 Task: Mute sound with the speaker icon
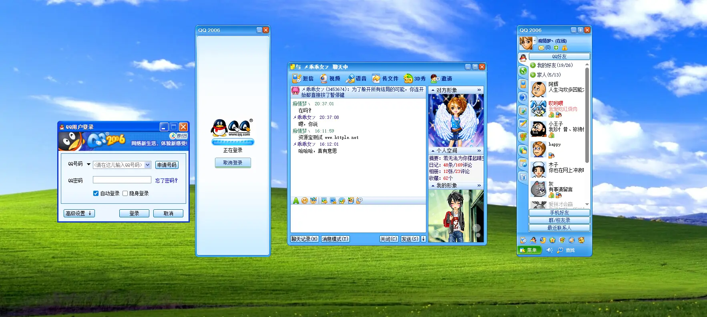[x=549, y=250]
